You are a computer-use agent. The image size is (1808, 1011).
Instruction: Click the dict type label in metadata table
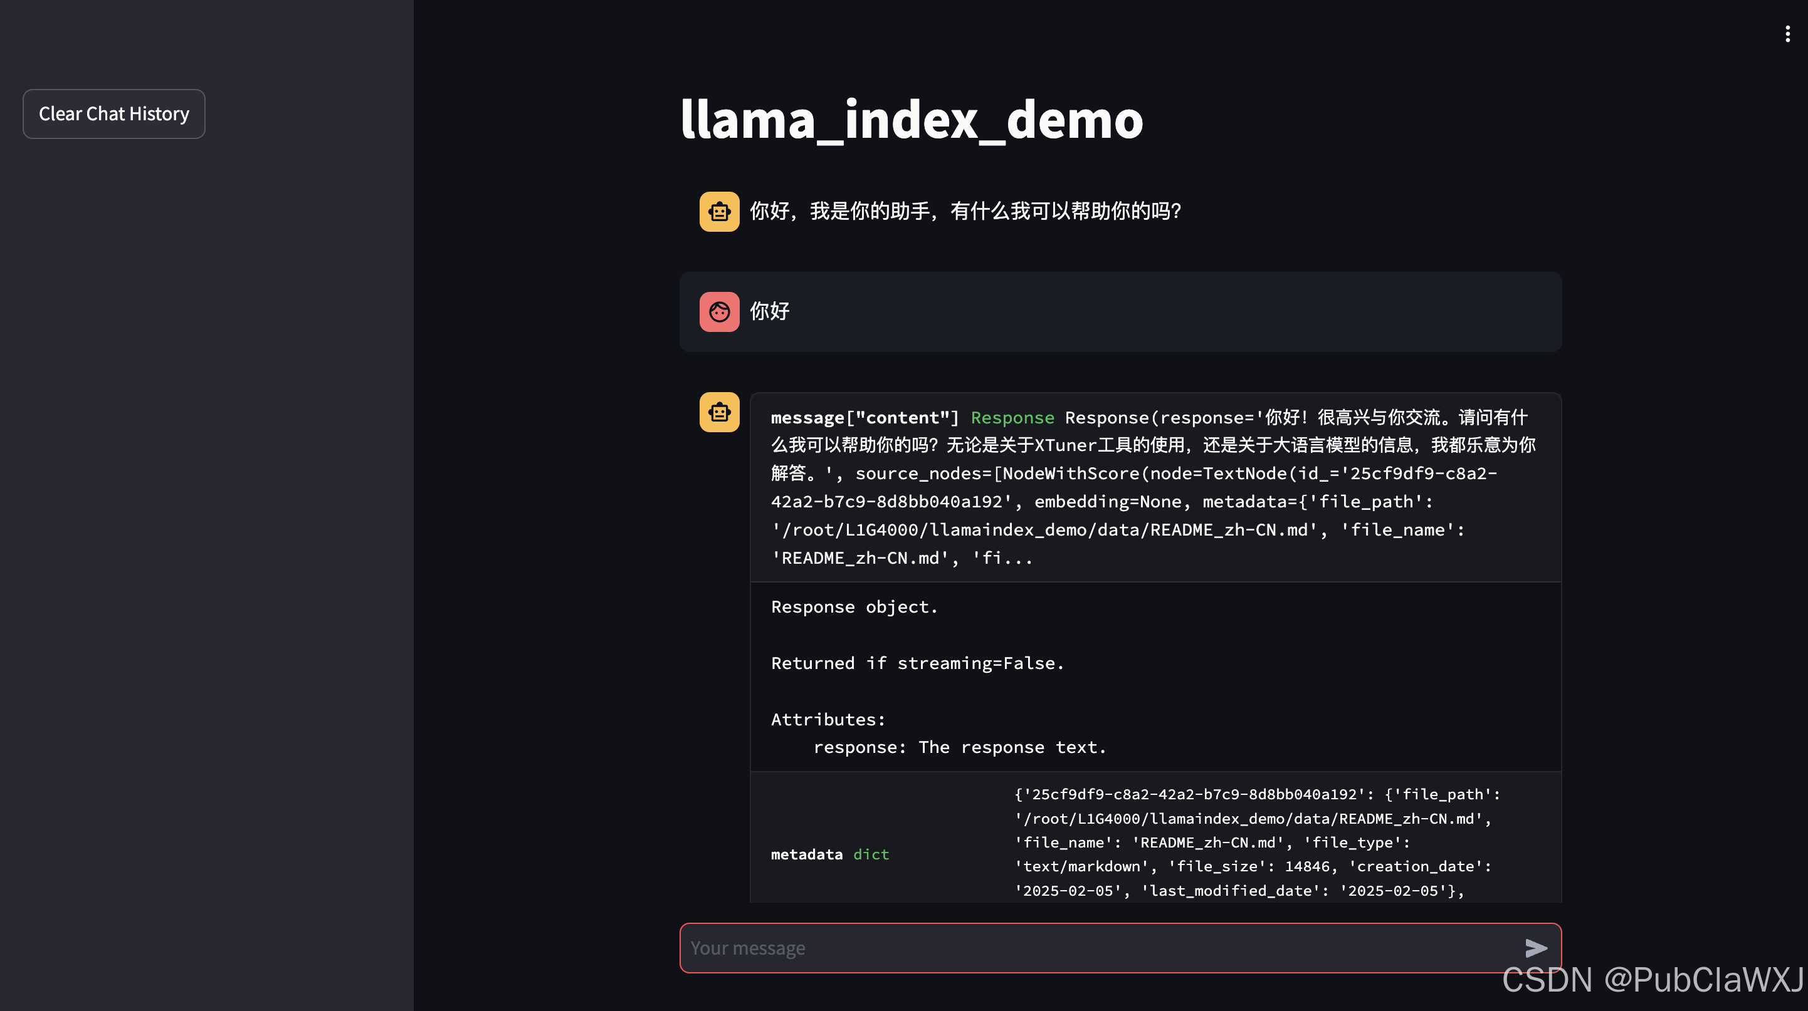click(871, 854)
